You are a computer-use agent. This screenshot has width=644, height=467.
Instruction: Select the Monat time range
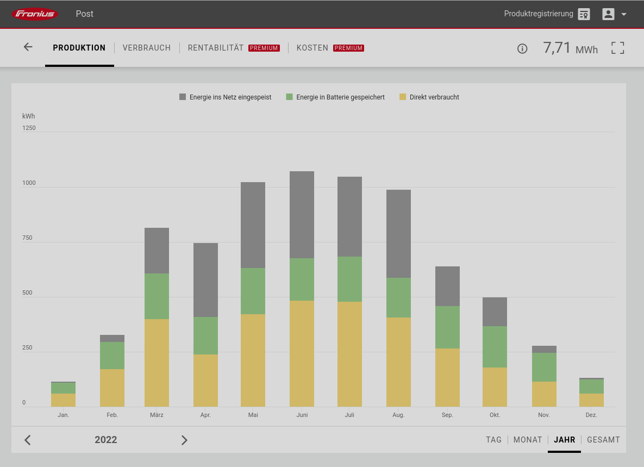[x=528, y=440]
